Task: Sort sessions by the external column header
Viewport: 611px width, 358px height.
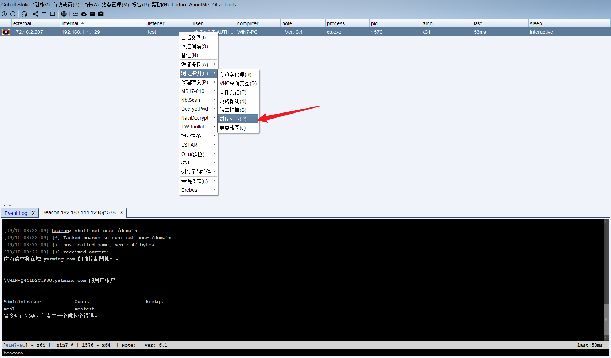Action: (36, 23)
